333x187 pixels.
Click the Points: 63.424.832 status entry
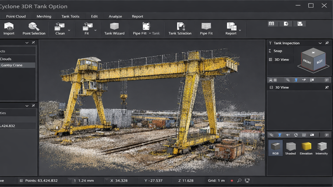pos(39,180)
